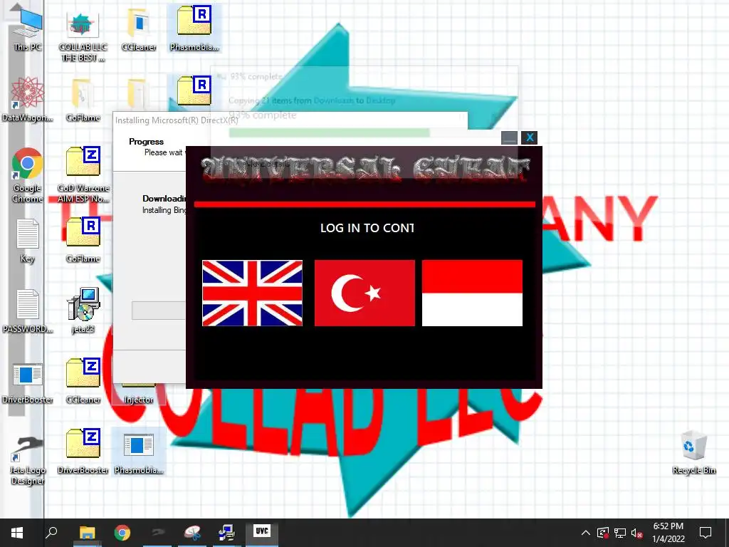Open muted volume tray icon
This screenshot has height=547, width=729.
(x=637, y=533)
